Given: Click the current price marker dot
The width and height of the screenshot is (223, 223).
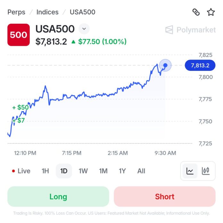Looking at the screenshot, I should pyautogui.click(x=165, y=65).
